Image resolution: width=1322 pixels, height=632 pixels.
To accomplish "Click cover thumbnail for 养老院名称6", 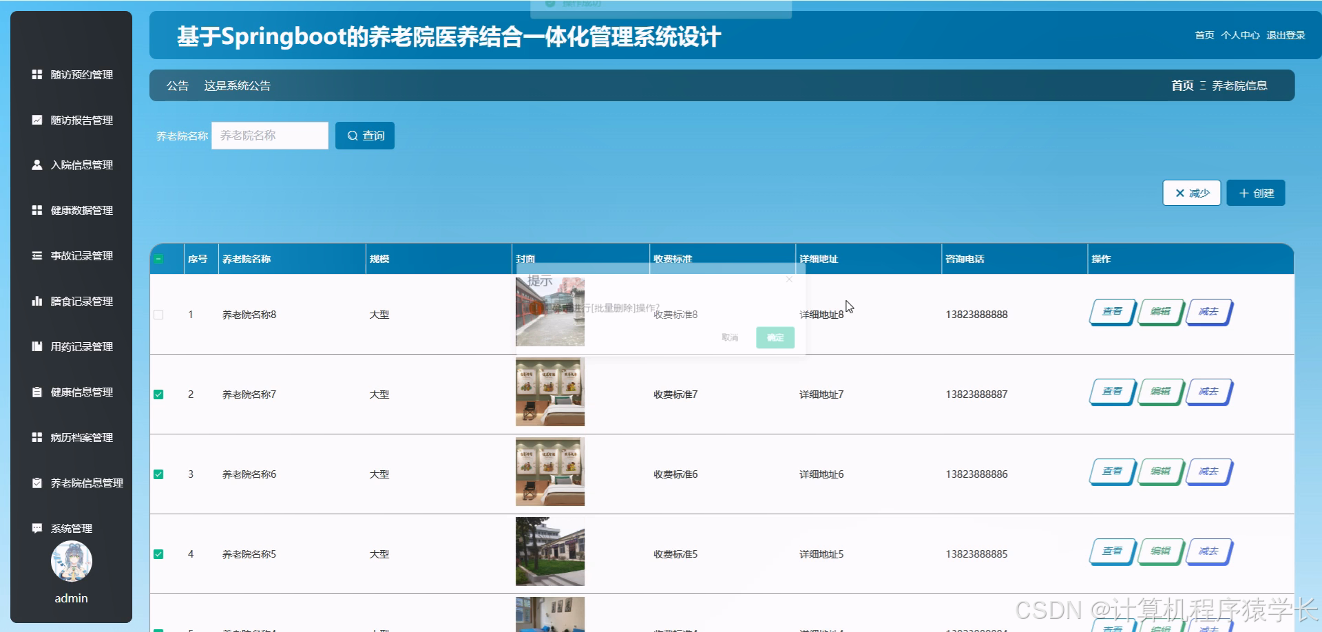I will (x=550, y=472).
